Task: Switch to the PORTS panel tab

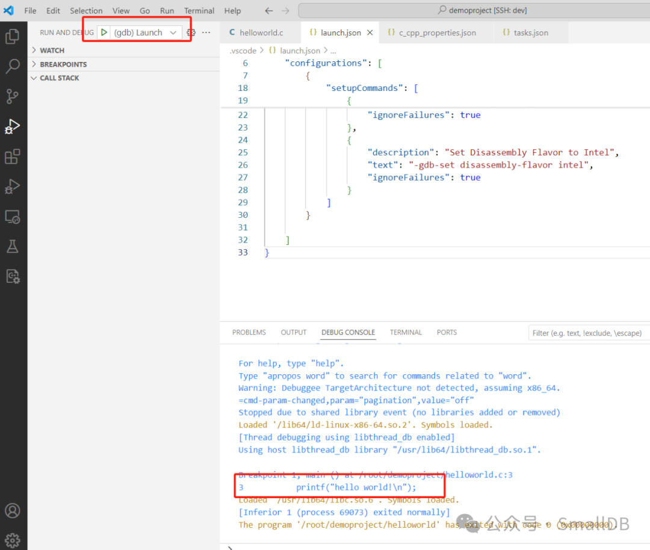Action: tap(447, 332)
